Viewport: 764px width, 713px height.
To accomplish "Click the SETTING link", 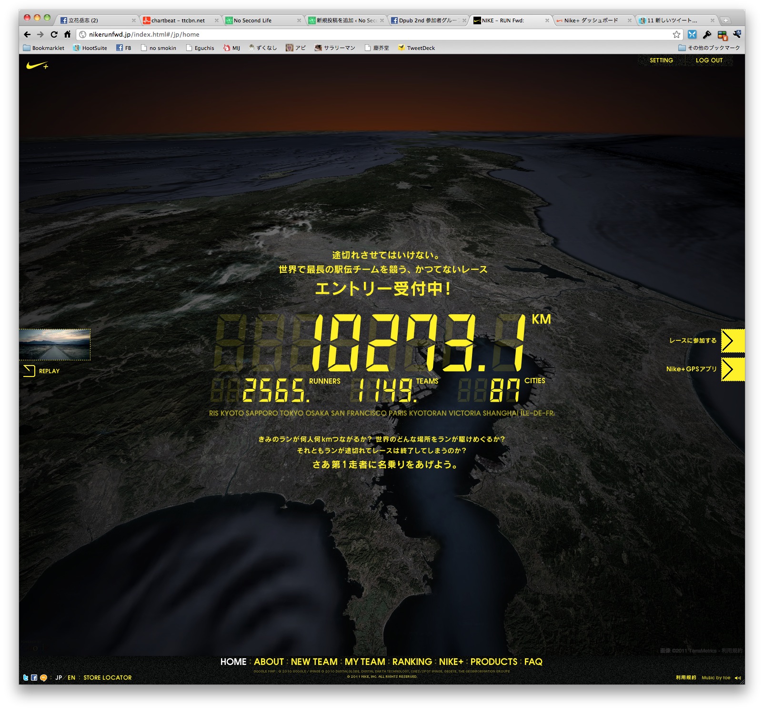I will pos(662,60).
